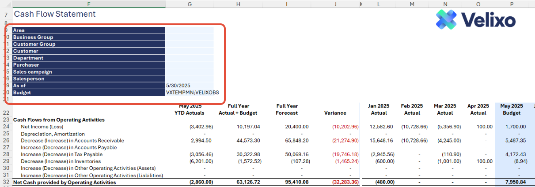Screen dimensions: 535x187
Task: Click the Variance column header
Action: coord(335,113)
